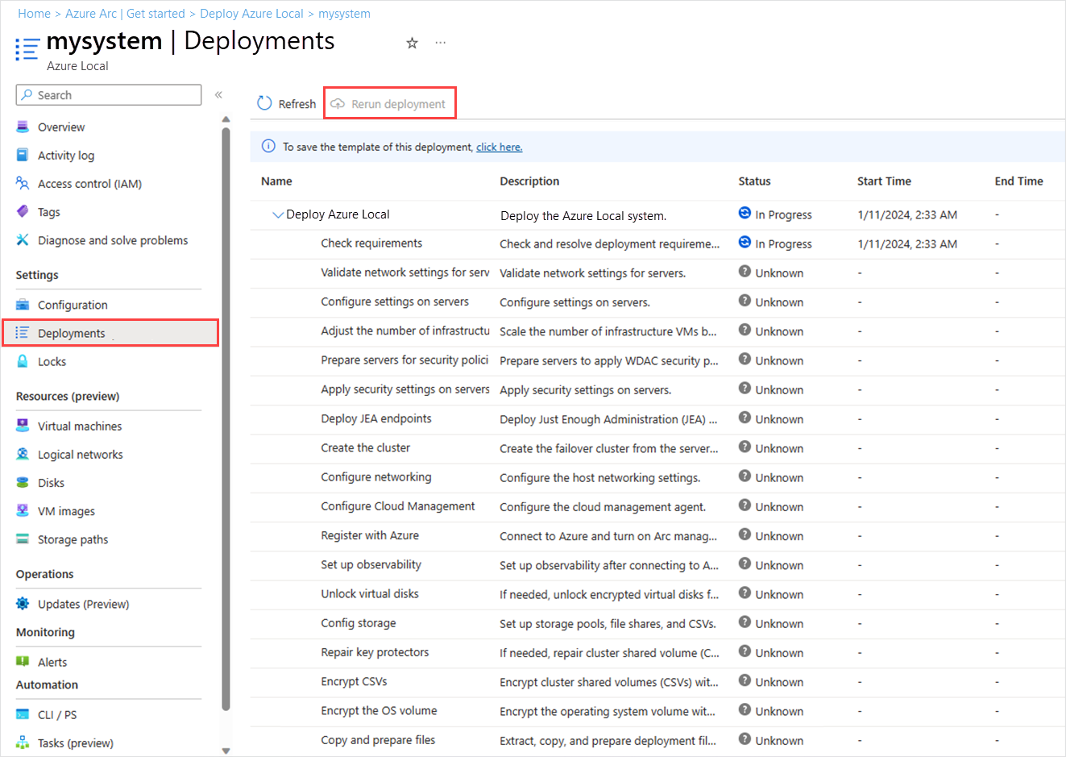This screenshot has width=1066, height=757.
Task: Navigate to Azure Arc Get started breadcrumb
Action: point(126,13)
